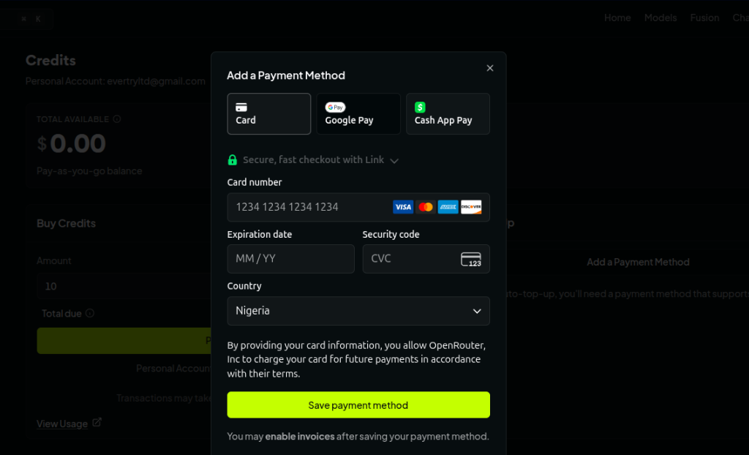Close the Add a Payment Method dialog
Viewport: 749px width, 455px height.
click(x=489, y=68)
